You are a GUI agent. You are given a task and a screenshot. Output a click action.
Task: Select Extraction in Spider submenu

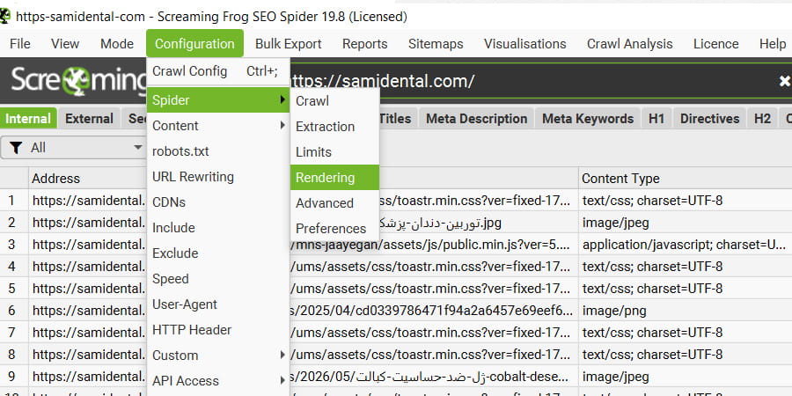[334, 126]
